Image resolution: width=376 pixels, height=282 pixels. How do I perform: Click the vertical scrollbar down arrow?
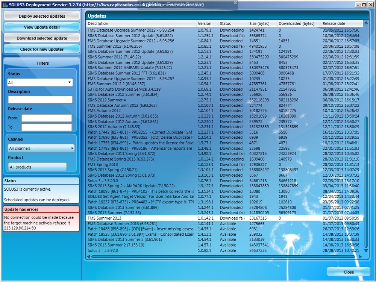pyautogui.click(x=366, y=250)
